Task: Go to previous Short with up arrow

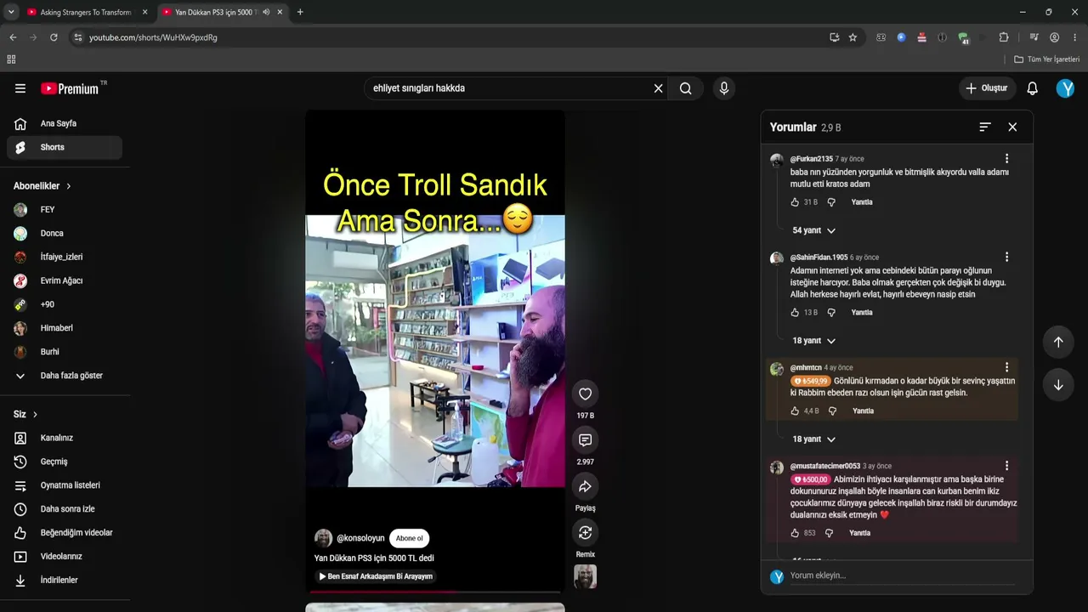Action: pyautogui.click(x=1058, y=342)
